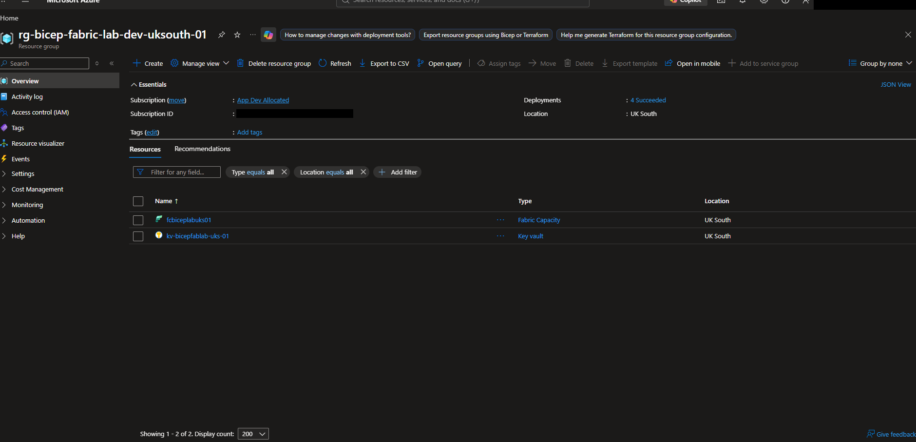Check the fcbiceplabuks01 row checkbox
The width and height of the screenshot is (916, 442).
pyautogui.click(x=138, y=220)
